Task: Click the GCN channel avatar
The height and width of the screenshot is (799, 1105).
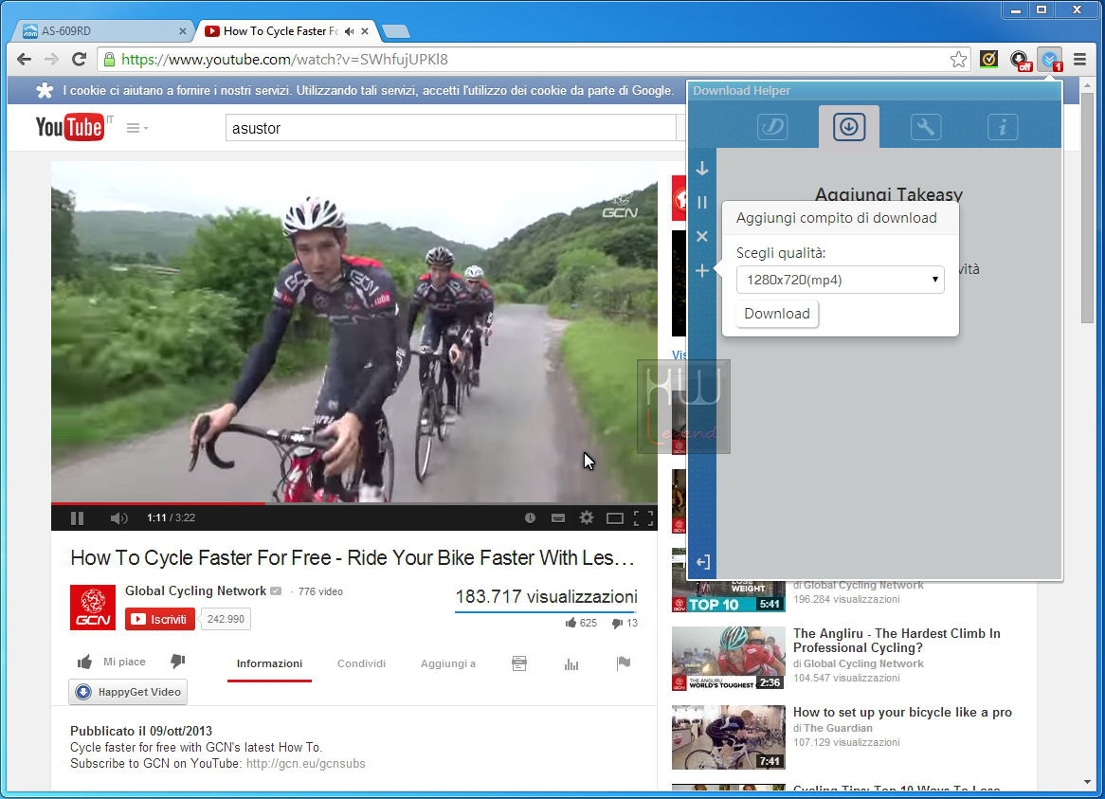Action: pos(92,607)
